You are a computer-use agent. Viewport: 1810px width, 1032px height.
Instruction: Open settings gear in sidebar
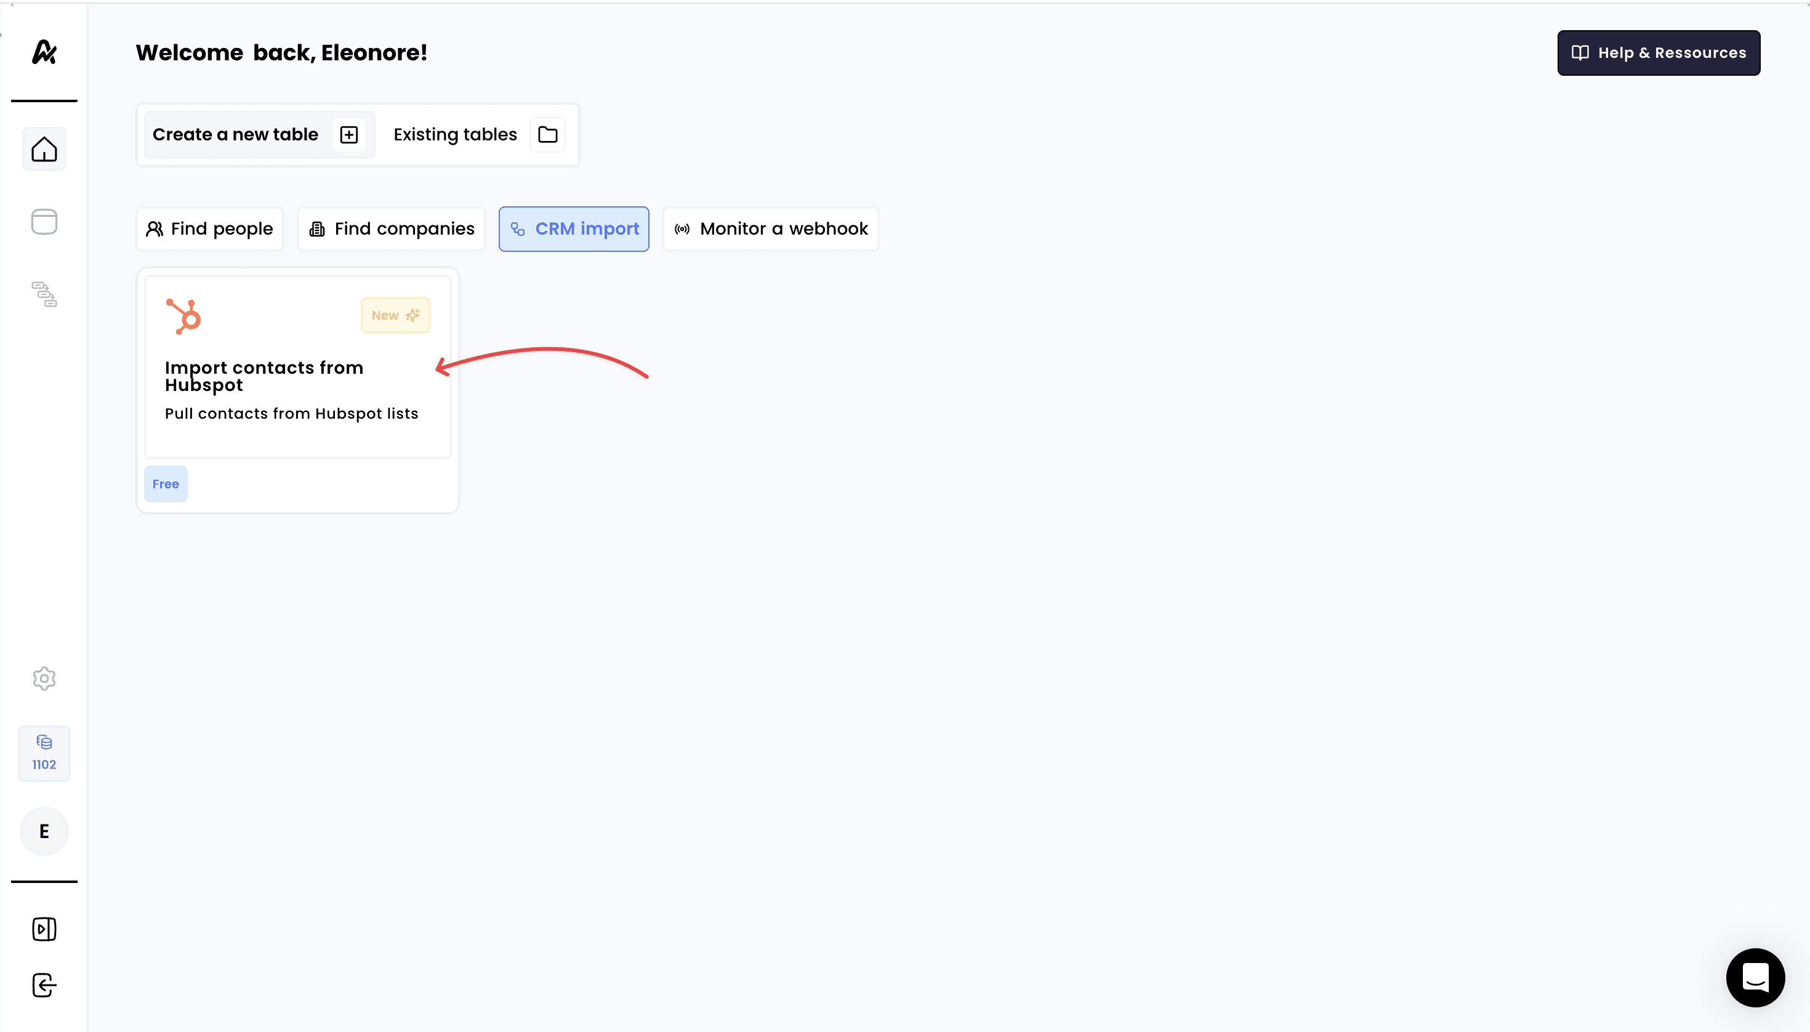44,679
